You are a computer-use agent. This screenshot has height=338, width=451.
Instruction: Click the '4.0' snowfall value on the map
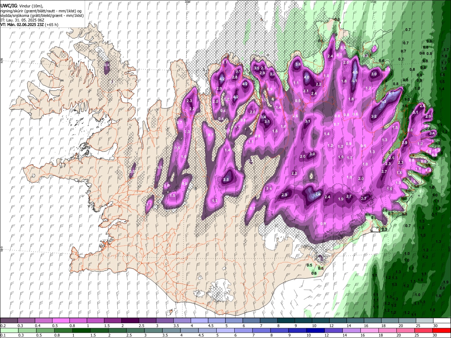pos(307,77)
